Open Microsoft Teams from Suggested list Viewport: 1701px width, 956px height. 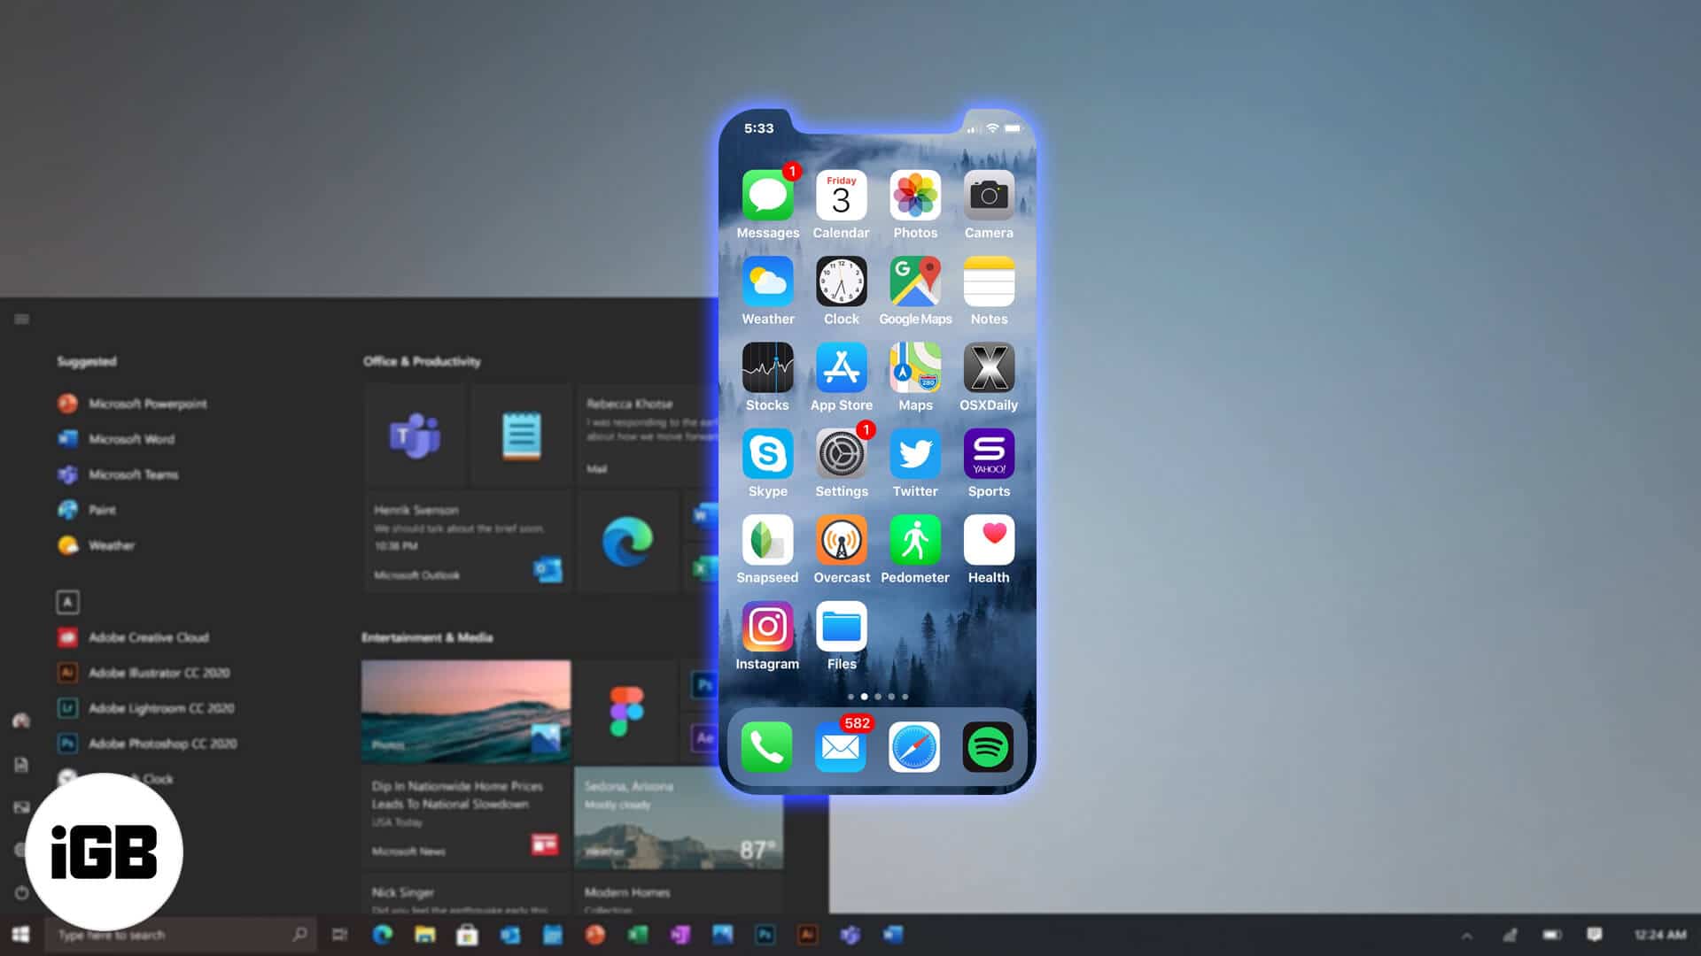119,474
